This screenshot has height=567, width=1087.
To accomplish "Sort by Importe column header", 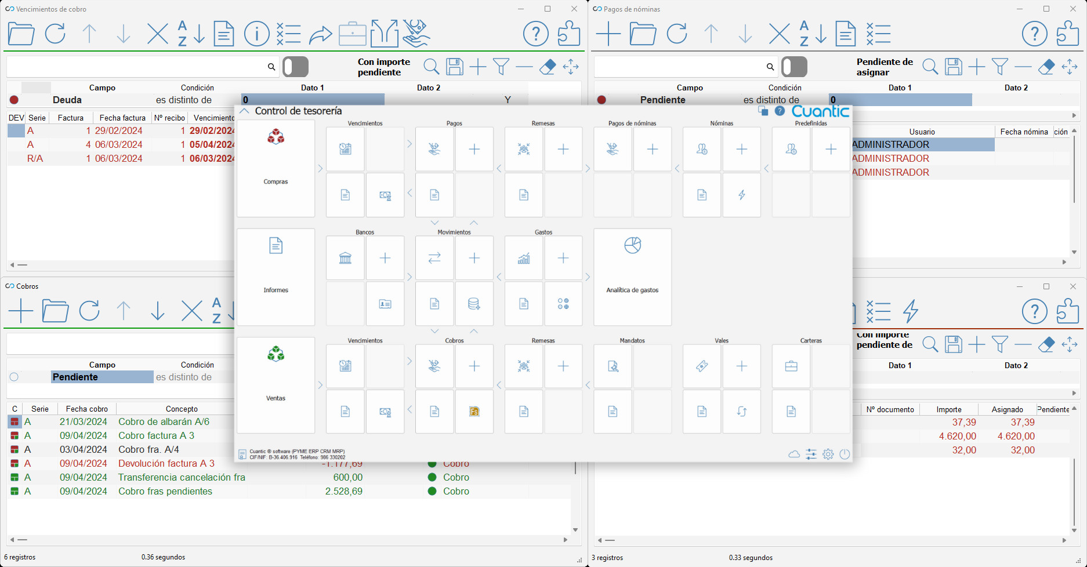I will click(949, 409).
